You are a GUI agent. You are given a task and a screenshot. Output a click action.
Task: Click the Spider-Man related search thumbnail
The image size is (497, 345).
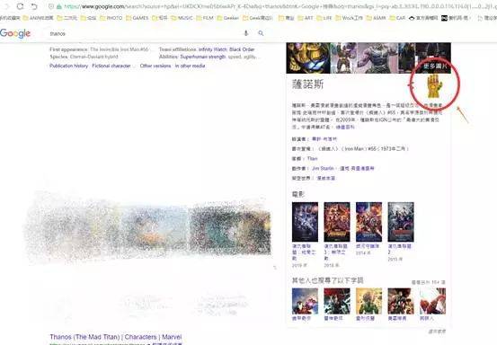[432, 301]
